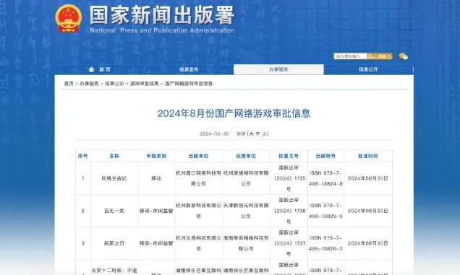Click approval number 国新出审〔2024〕1736号

click(289, 211)
